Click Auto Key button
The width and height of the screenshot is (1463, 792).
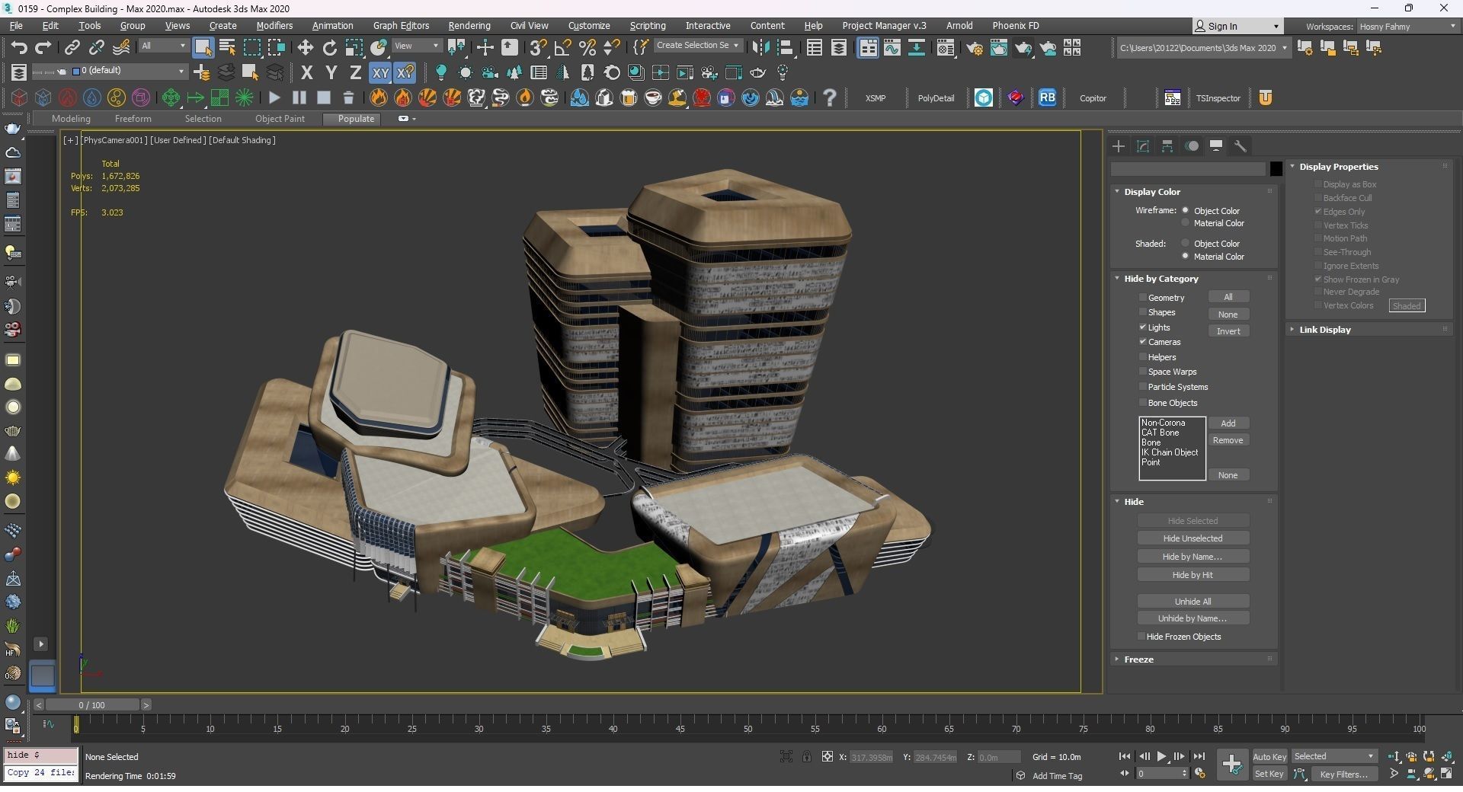tap(1269, 757)
